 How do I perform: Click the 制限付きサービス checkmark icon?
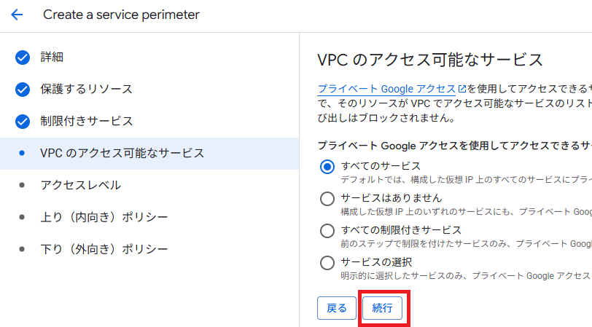click(23, 121)
